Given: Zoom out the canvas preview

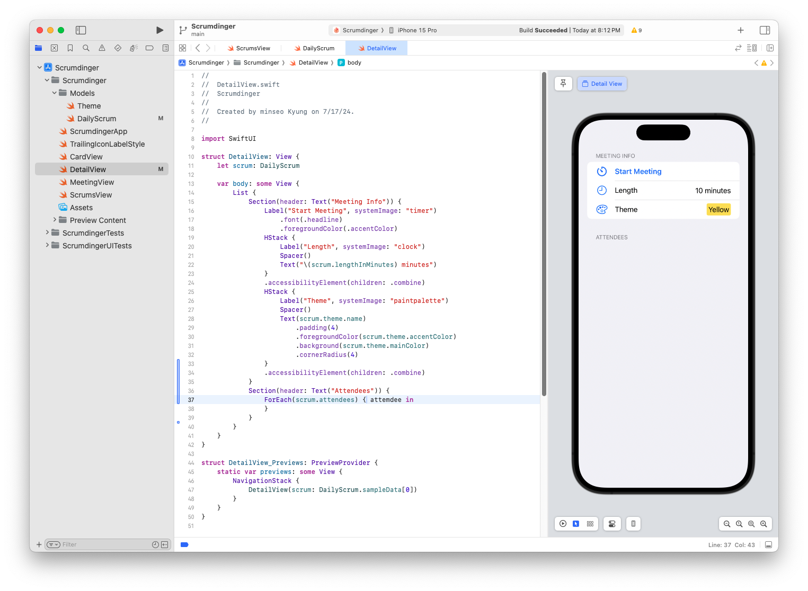Looking at the screenshot, I should pyautogui.click(x=727, y=524).
